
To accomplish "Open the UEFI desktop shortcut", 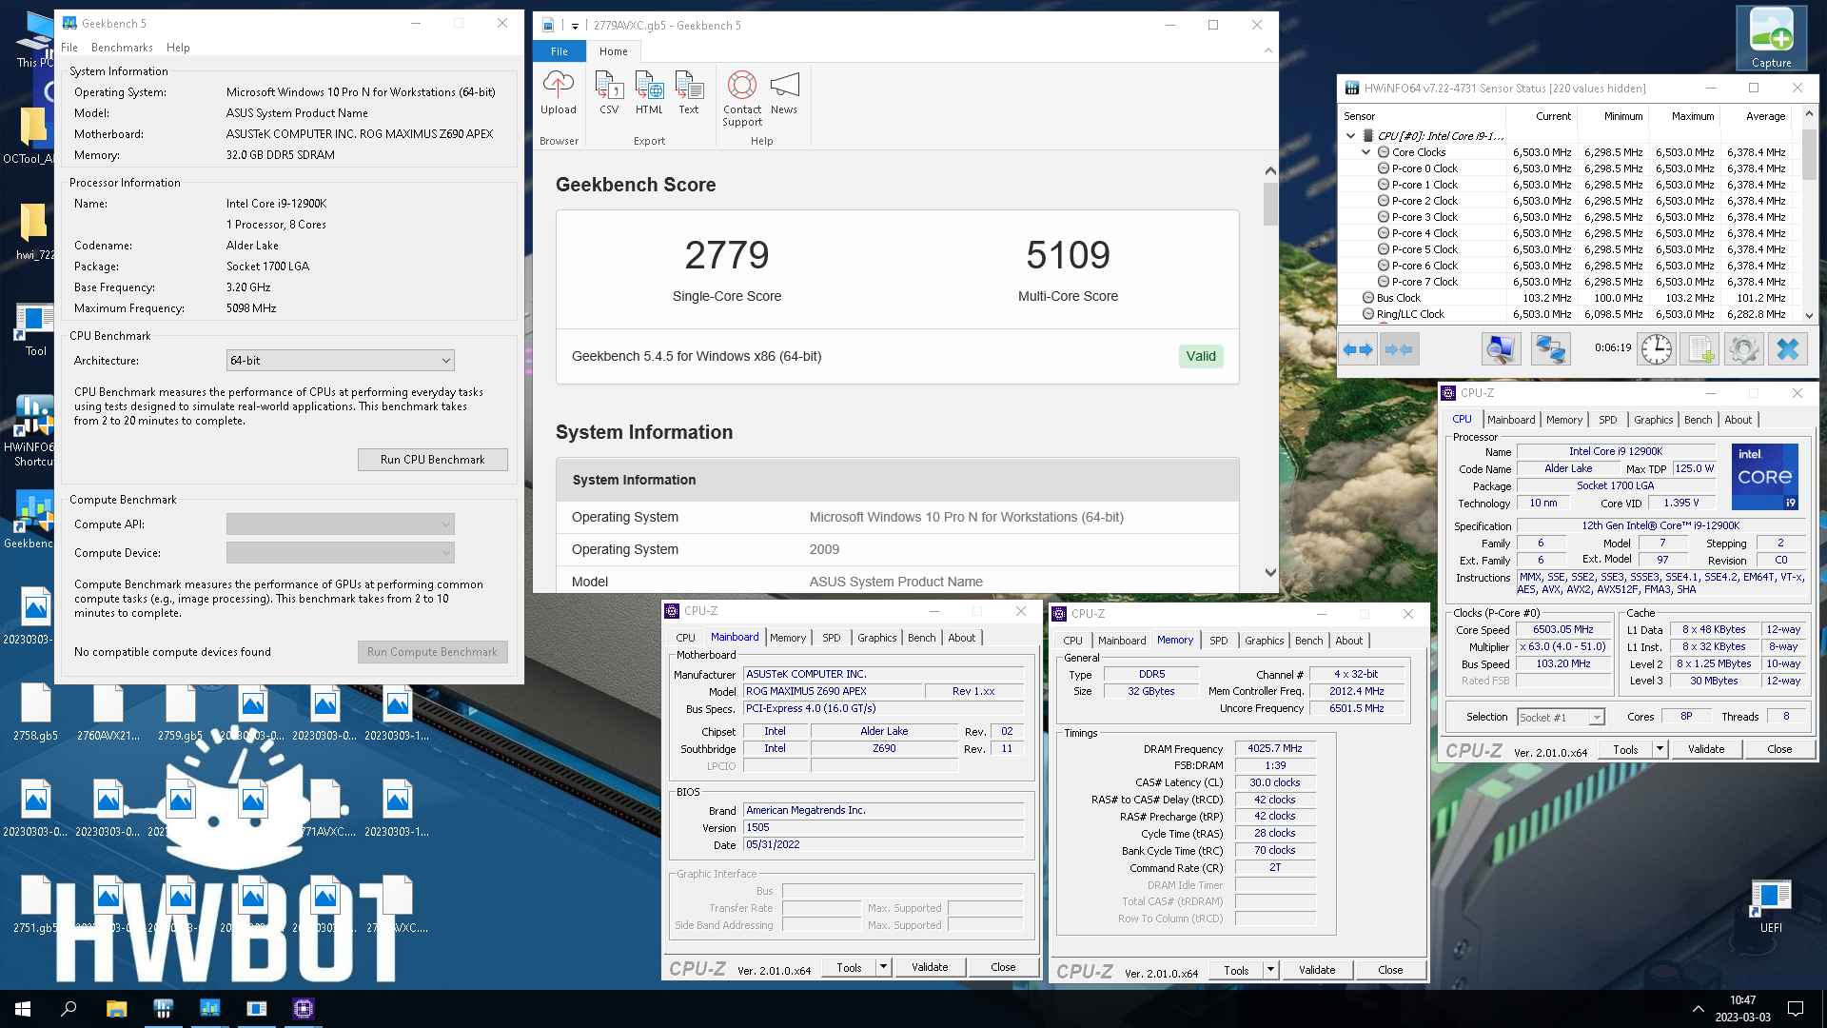I will [1771, 905].
